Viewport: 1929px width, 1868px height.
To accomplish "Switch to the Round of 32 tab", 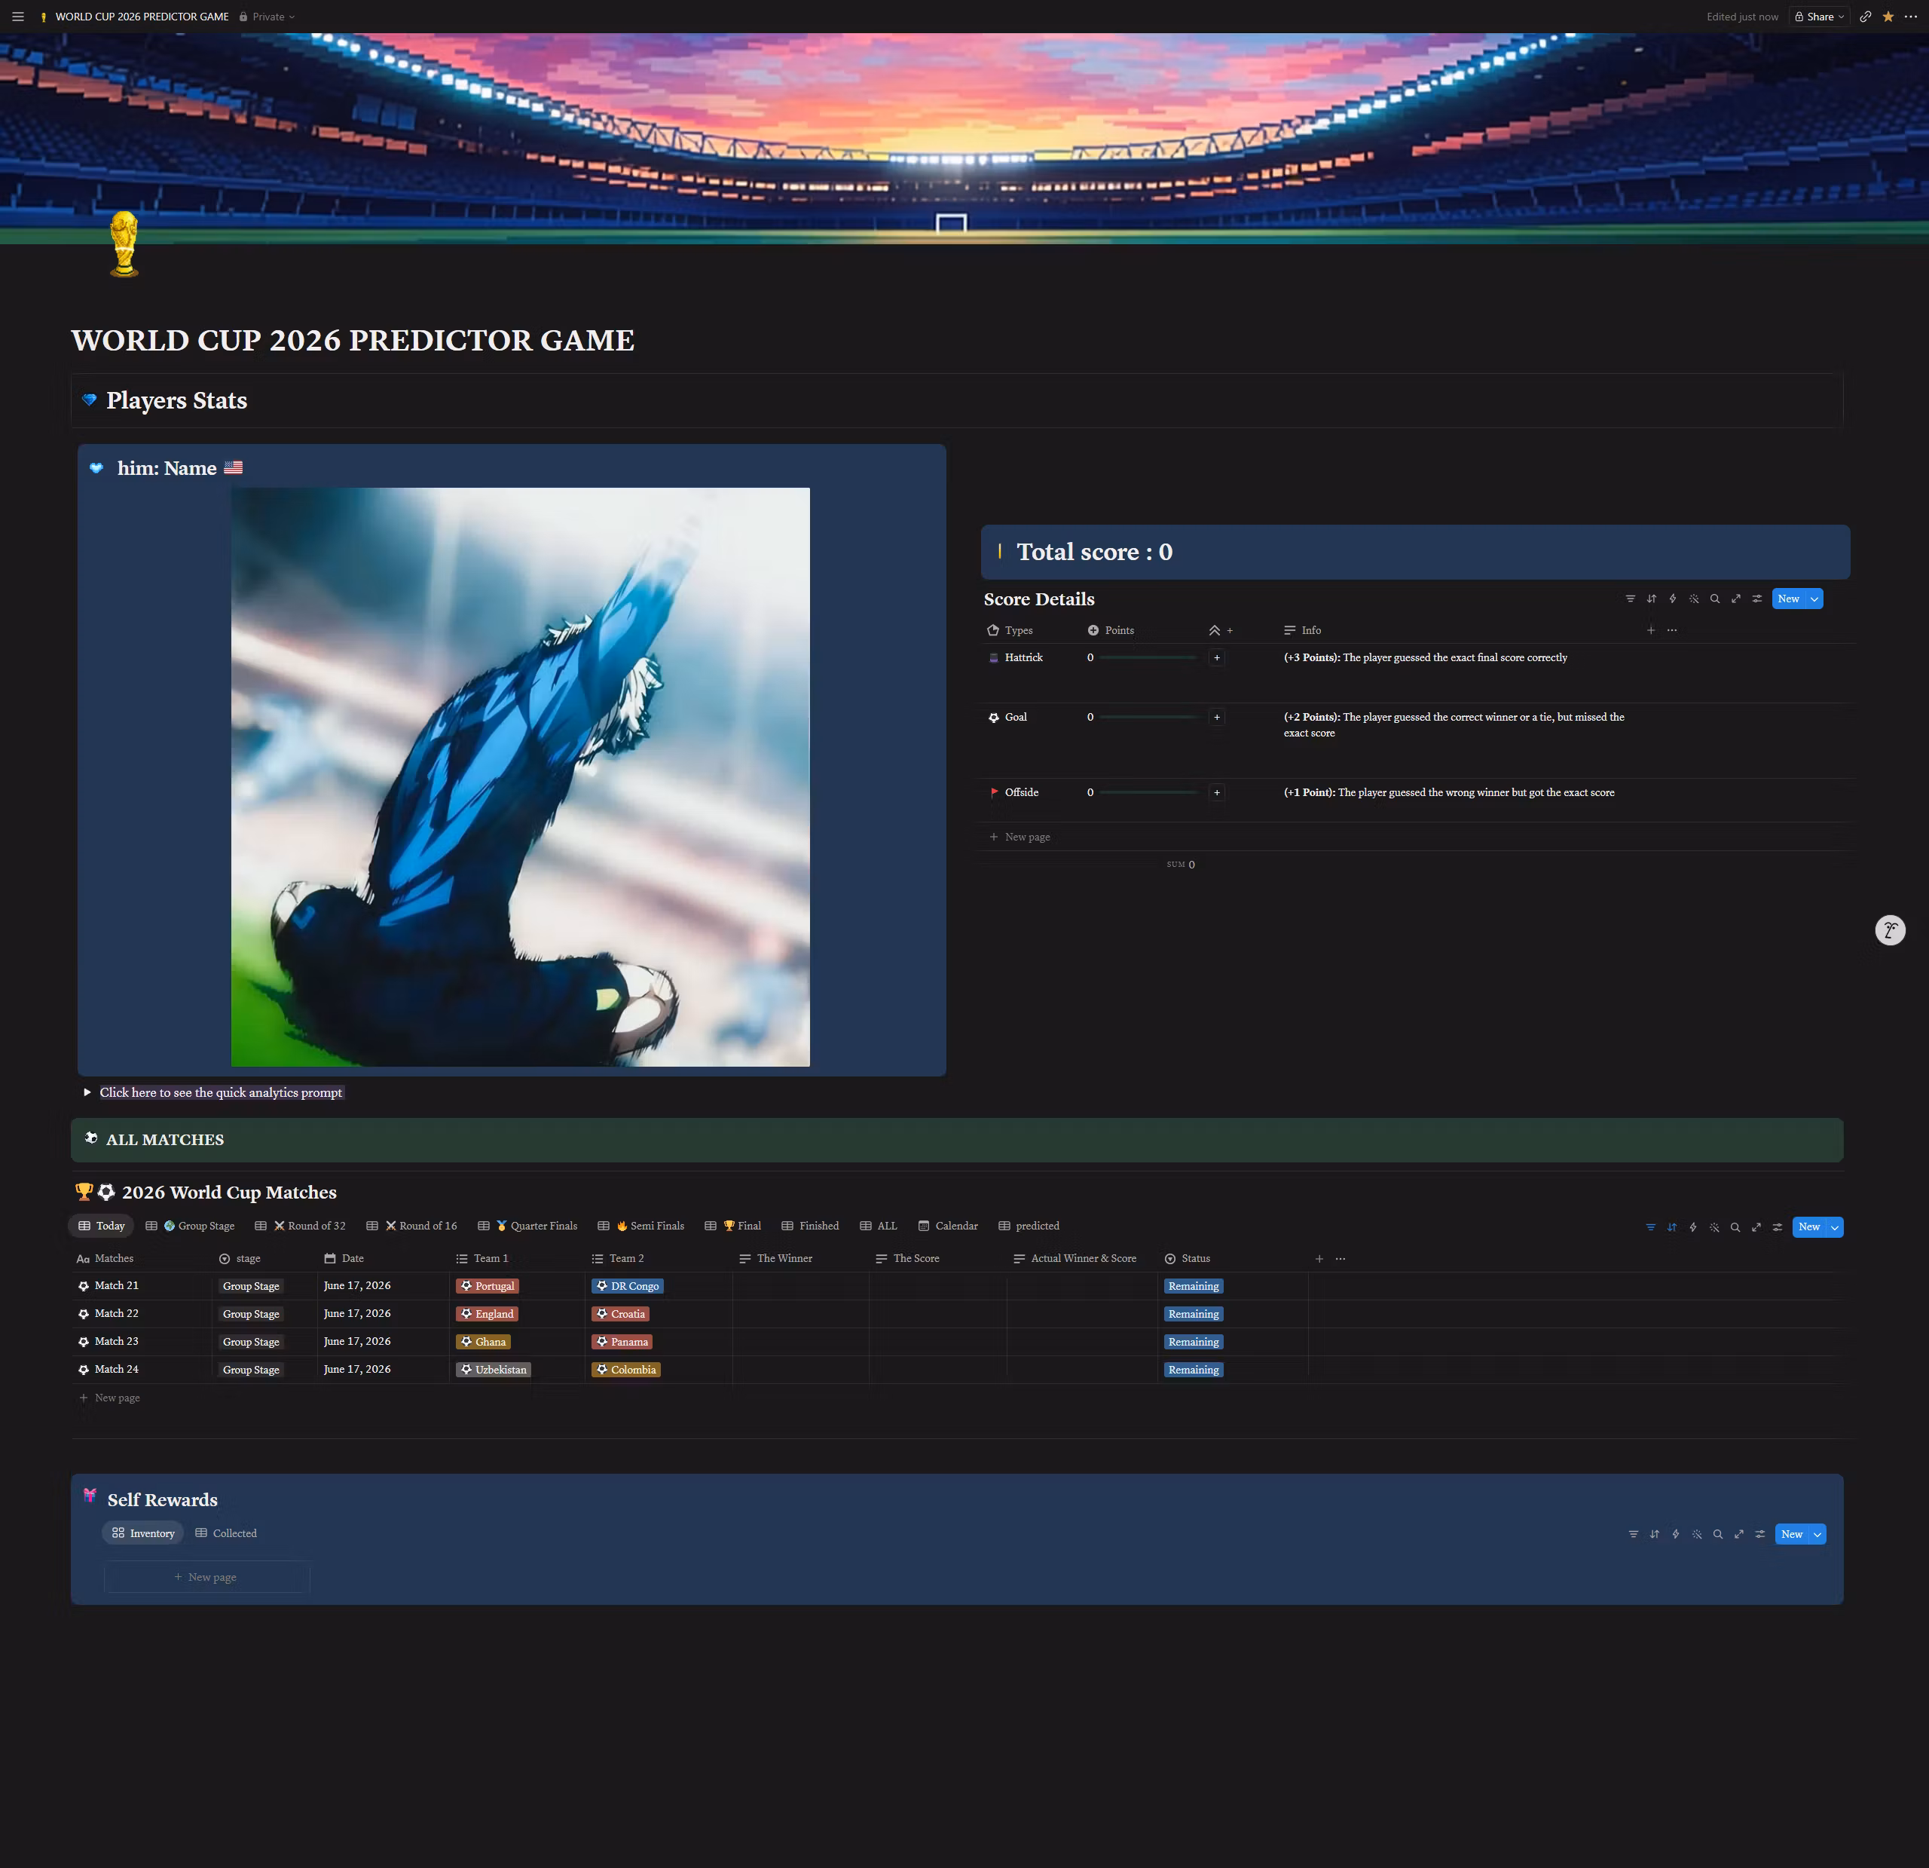I will (300, 1226).
